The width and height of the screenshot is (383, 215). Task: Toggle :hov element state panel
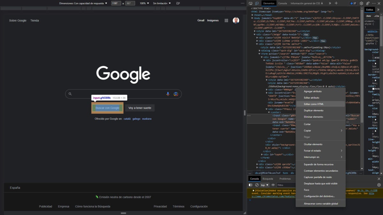pyautogui.click(x=368, y=16)
